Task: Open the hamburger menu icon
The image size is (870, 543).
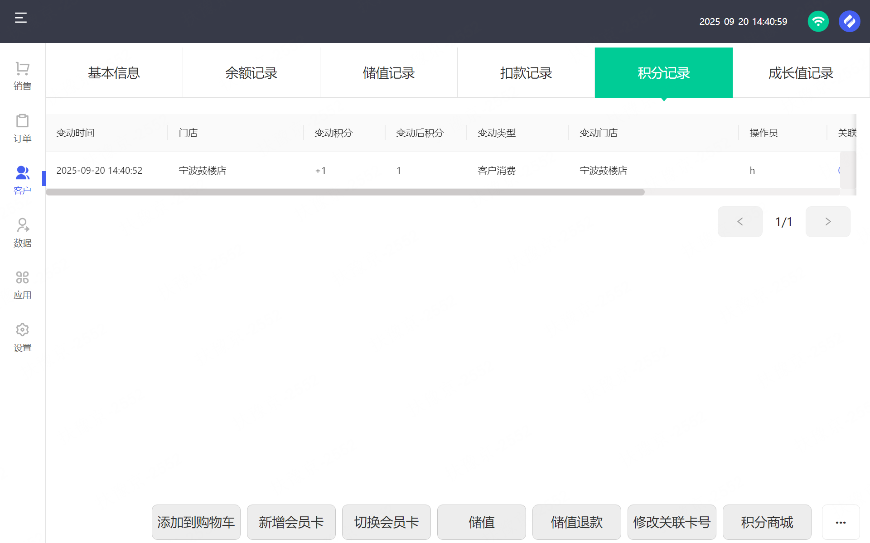Action: click(x=21, y=18)
